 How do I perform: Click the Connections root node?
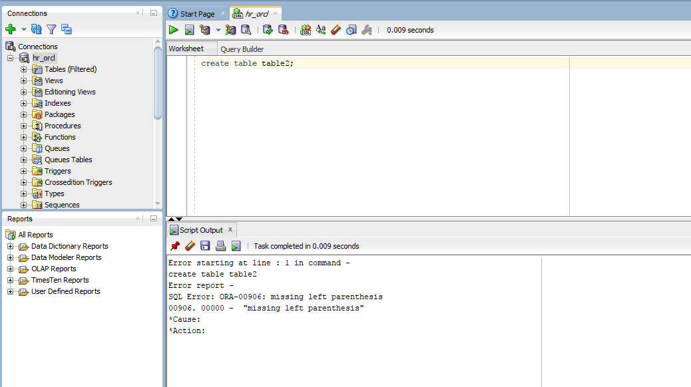37,47
